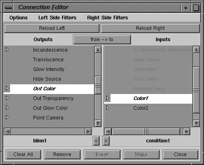Click the outputs list scroll up arrow
Screen dimensions: 204x165
(x=98, y=50)
